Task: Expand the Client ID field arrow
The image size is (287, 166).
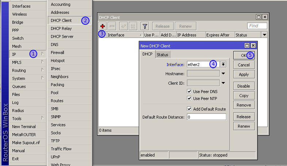Action: tap(223, 83)
